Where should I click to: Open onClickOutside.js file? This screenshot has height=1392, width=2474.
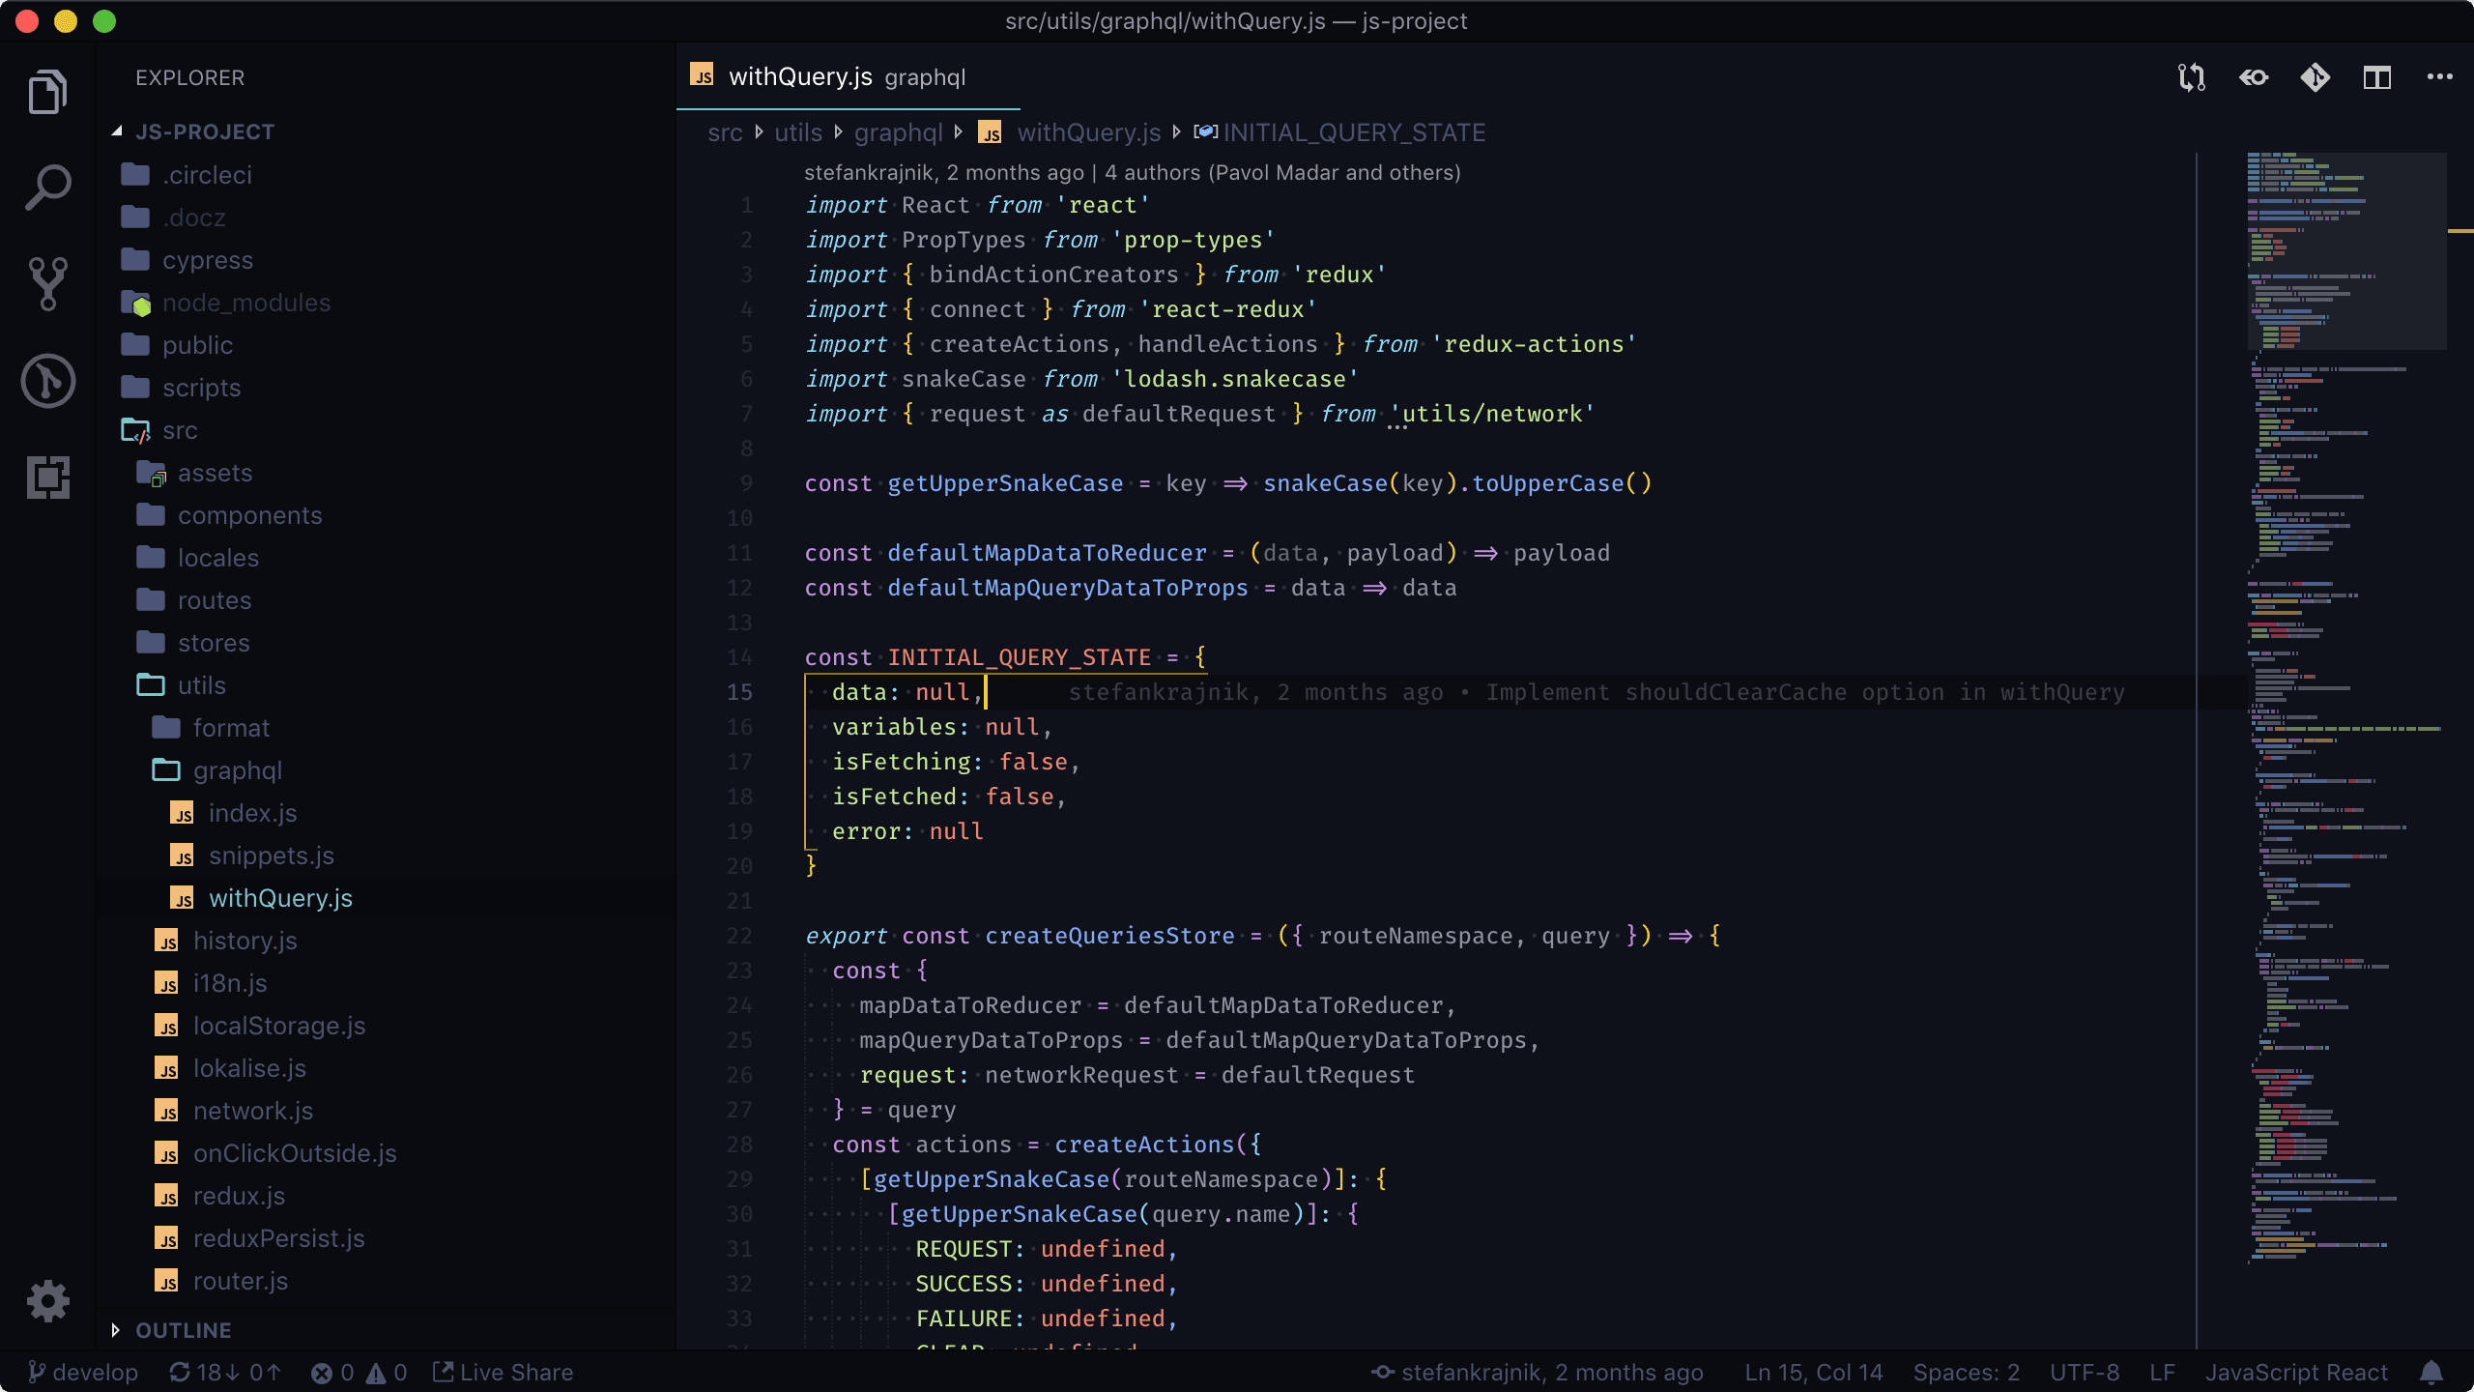(387, 1153)
